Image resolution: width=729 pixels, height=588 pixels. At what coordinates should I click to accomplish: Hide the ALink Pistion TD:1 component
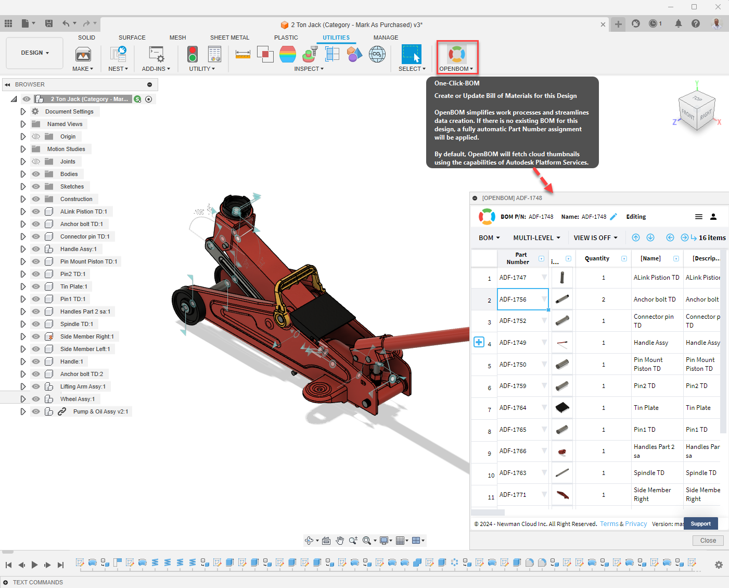click(x=36, y=211)
